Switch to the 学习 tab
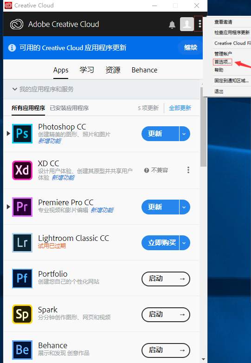Viewport: 251px width, 363px height. (x=87, y=70)
